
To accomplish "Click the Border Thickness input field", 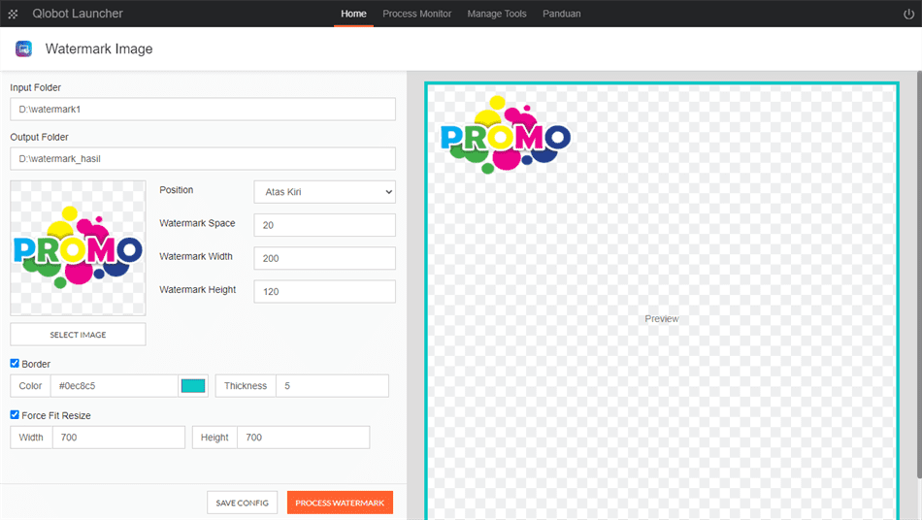I will click(332, 386).
